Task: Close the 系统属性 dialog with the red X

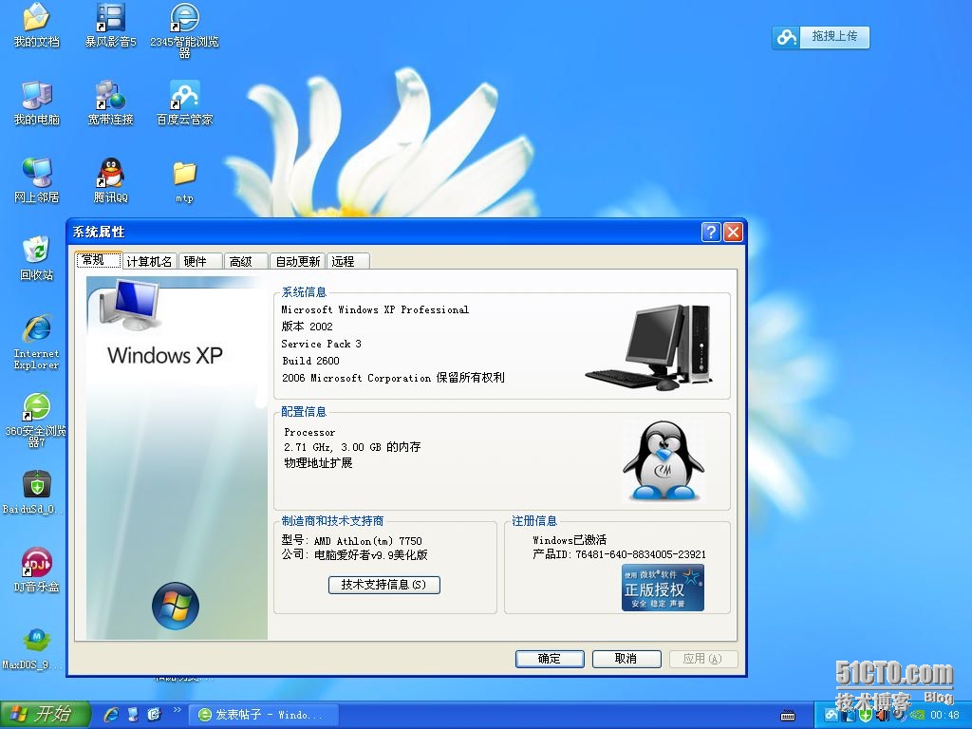Action: (734, 232)
